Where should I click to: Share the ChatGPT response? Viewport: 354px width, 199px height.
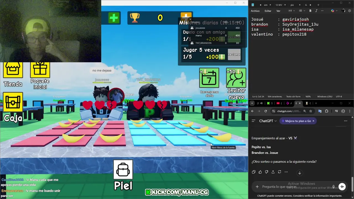[273, 172]
